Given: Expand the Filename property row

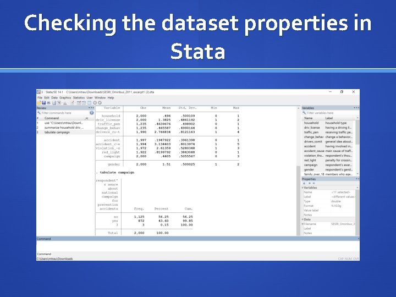Looking at the screenshot, I should tap(303, 224).
